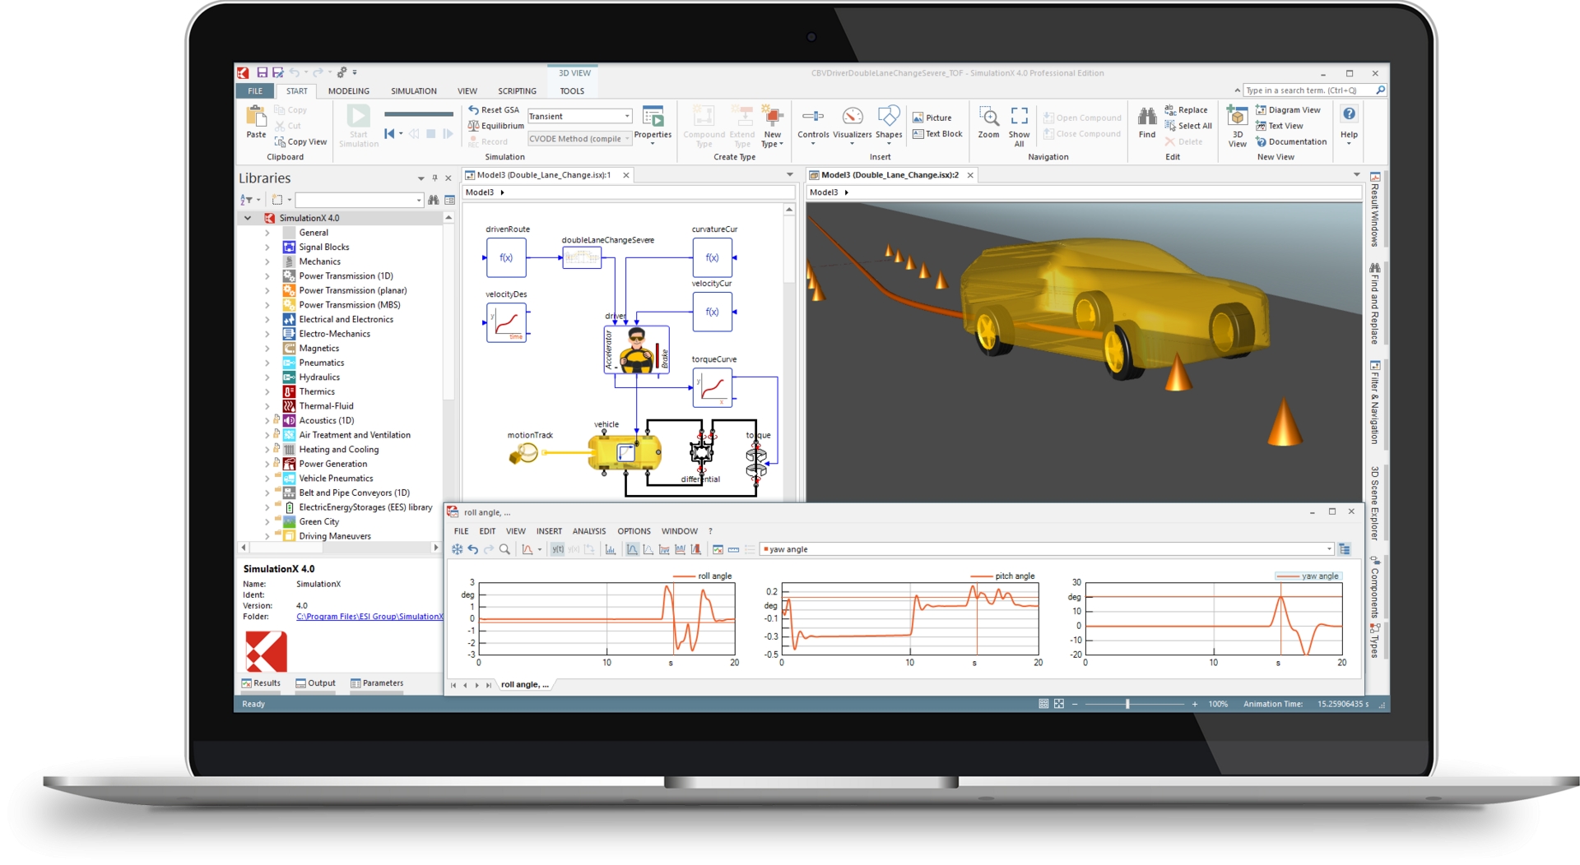Open the ANALYSIS menu in result window
The width and height of the screenshot is (1580, 865).
(588, 531)
